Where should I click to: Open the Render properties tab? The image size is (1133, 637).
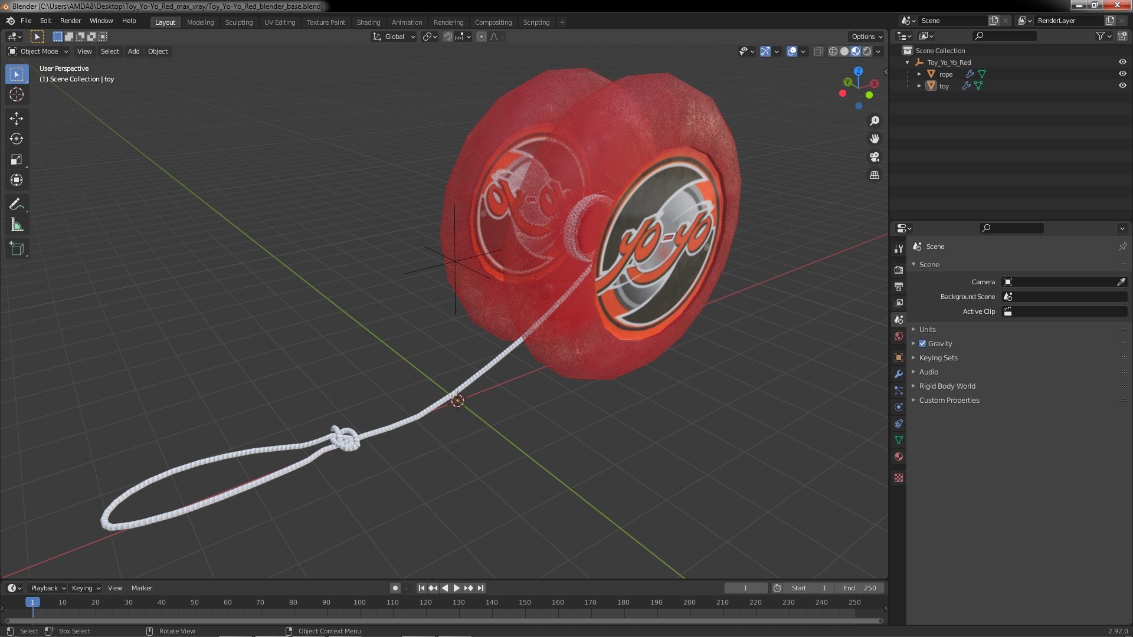tap(899, 270)
